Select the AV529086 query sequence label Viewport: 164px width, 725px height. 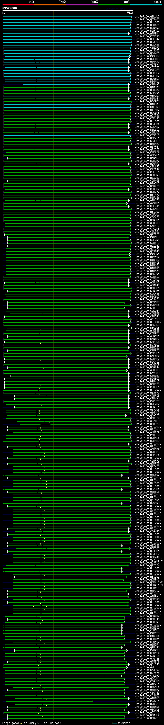(x=9, y=8)
